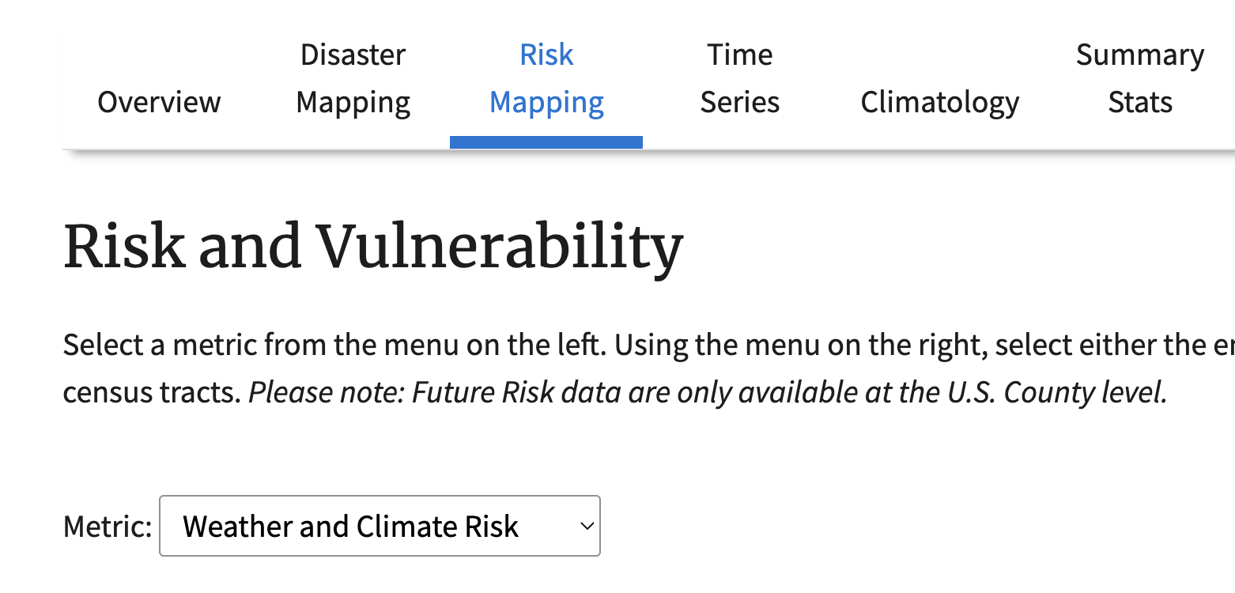Image resolution: width=1235 pixels, height=593 pixels.
Task: Click the blue underline beneath Risk Mapping
Action: click(x=546, y=142)
